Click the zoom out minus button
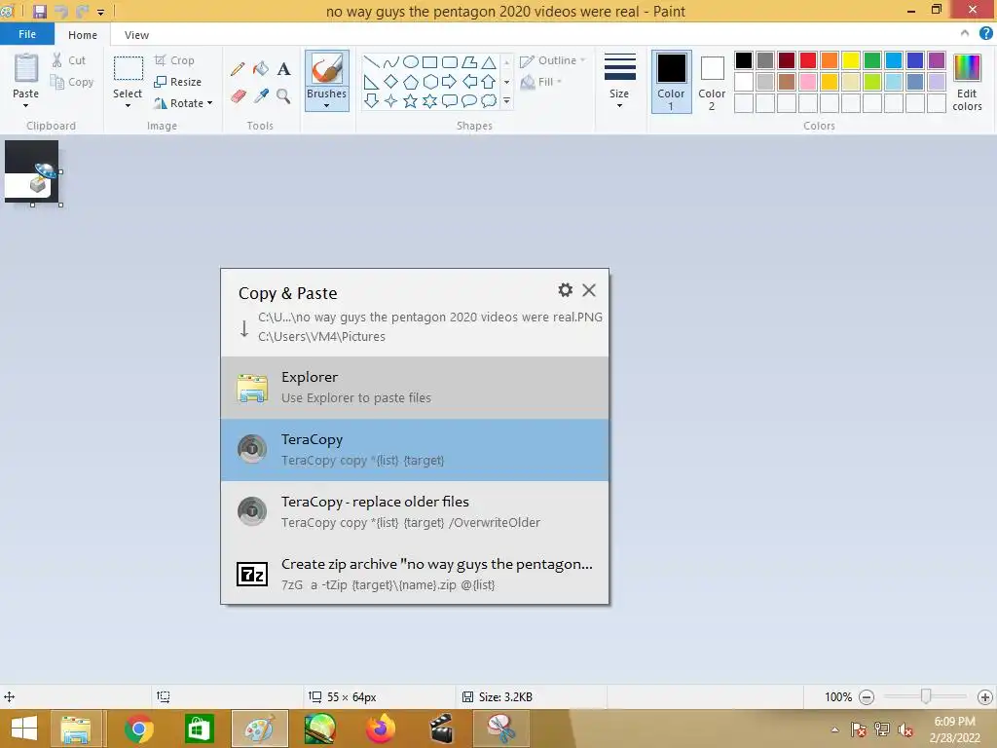 [x=866, y=697]
